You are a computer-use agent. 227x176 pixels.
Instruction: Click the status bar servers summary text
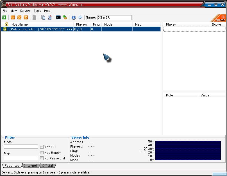pos(46,172)
